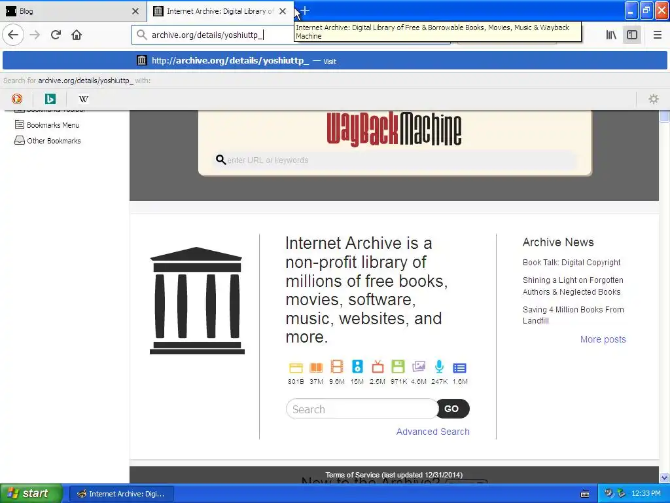The image size is (670, 503).
Task: Open the Library toolbar icon
Action: [611, 35]
